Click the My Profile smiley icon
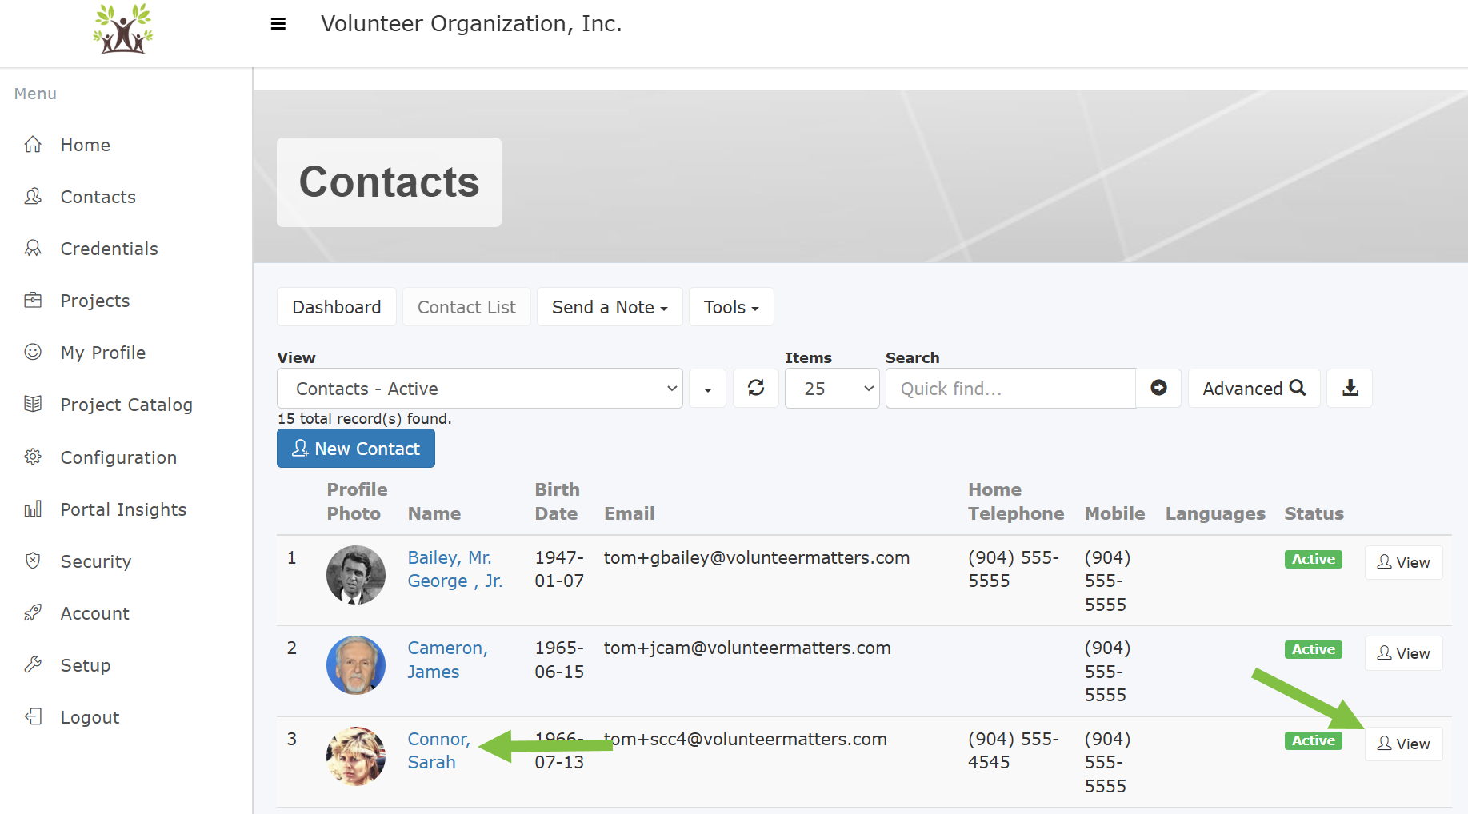 pos(33,352)
